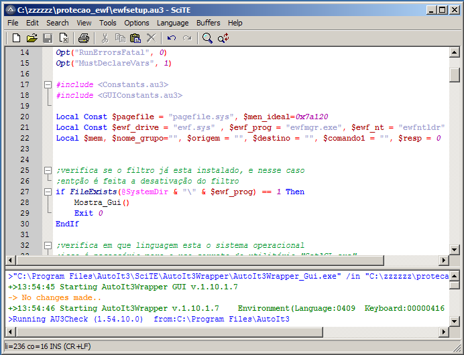
Task: Click editor horizontal scrollbar left arrow
Action: [11, 260]
